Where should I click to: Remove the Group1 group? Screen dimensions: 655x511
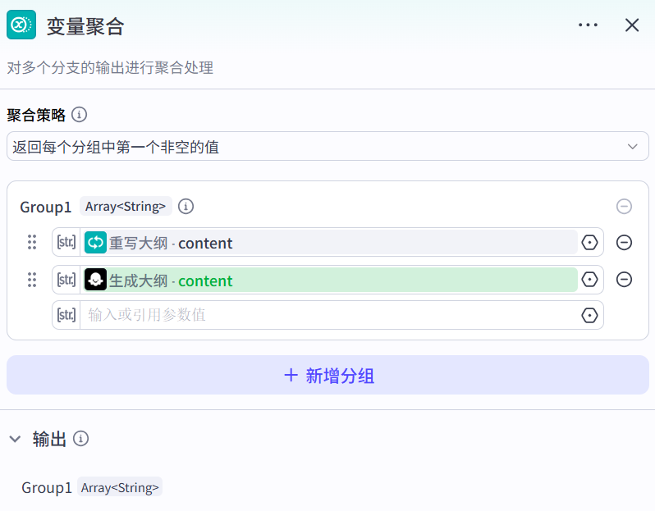624,207
